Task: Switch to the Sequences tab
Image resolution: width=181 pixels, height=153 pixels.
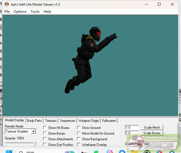Action: point(68,121)
